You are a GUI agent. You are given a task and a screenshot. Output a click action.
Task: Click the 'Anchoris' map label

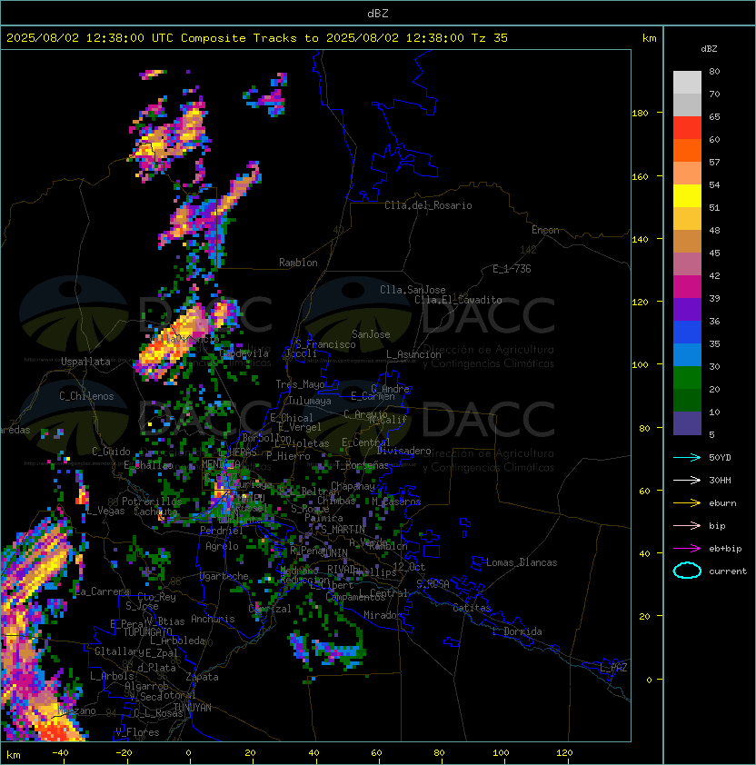click(213, 619)
